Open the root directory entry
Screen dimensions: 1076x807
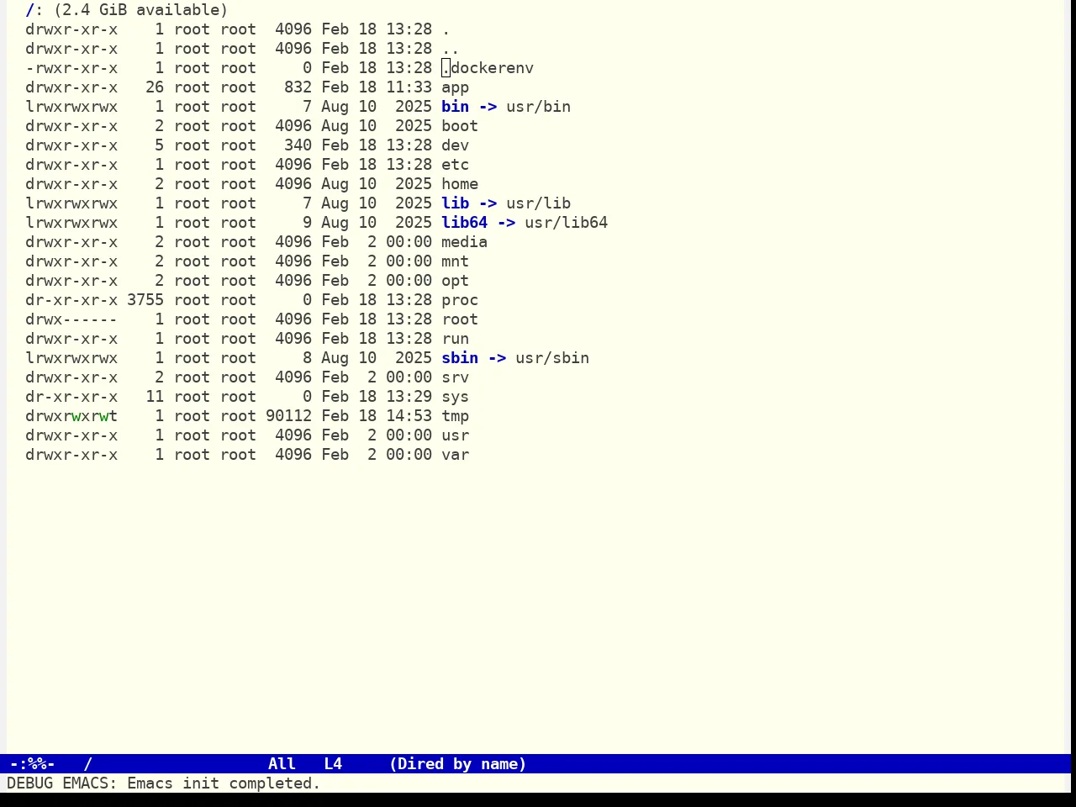coord(460,319)
